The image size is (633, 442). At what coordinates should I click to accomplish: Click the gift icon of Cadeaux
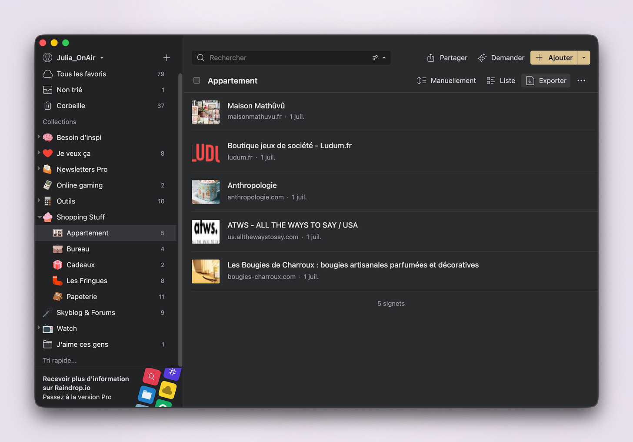coord(57,265)
